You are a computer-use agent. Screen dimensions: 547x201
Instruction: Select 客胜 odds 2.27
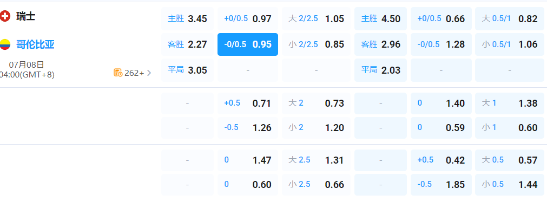tap(187, 44)
